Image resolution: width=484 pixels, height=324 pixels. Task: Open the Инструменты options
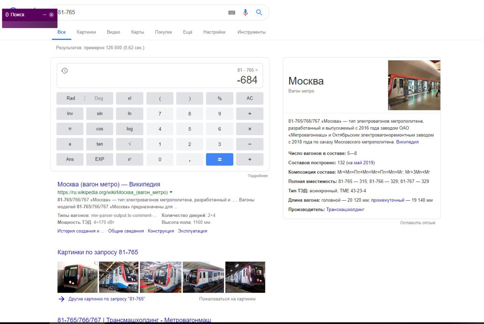pyautogui.click(x=251, y=32)
